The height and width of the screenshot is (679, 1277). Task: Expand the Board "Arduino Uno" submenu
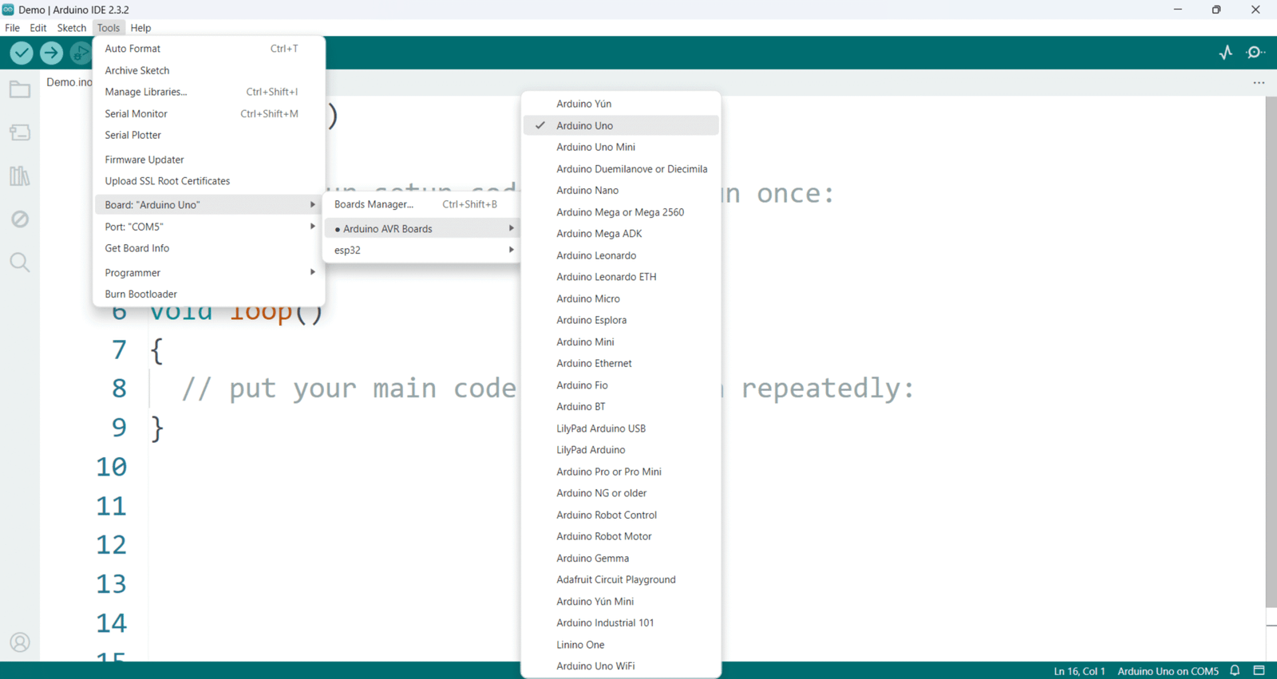[209, 204]
